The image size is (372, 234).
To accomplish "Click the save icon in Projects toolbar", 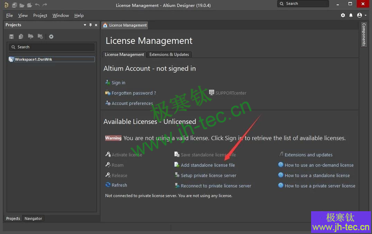I will tap(11, 37).
